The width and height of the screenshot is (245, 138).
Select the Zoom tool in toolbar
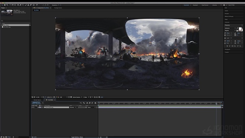click(x=7, y=5)
